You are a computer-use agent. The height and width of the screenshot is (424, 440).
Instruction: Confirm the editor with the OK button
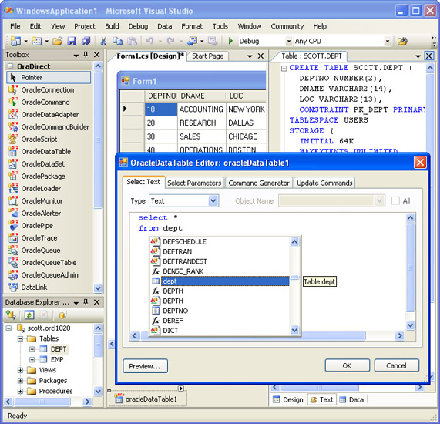point(347,365)
